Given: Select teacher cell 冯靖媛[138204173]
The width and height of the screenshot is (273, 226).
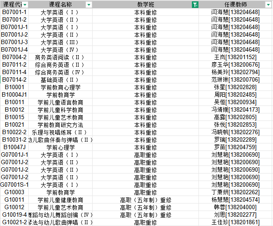Looking at the screenshot, I should (235, 110).
